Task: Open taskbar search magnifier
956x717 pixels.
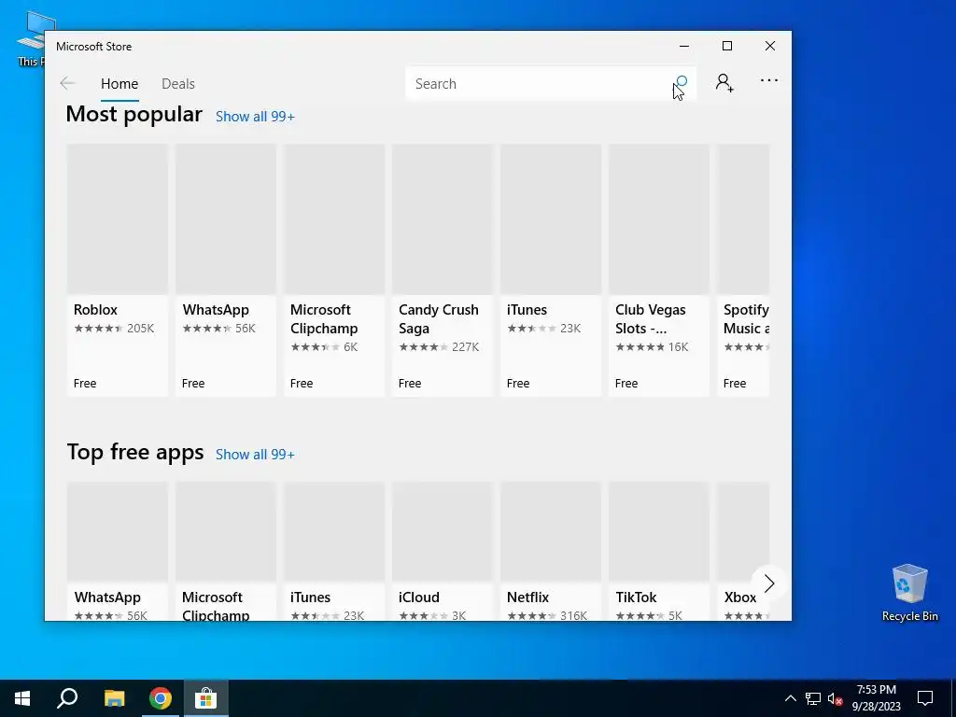Action: point(67,698)
